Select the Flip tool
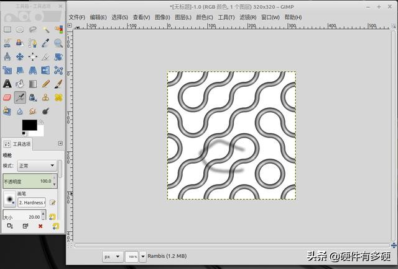 click(45, 70)
